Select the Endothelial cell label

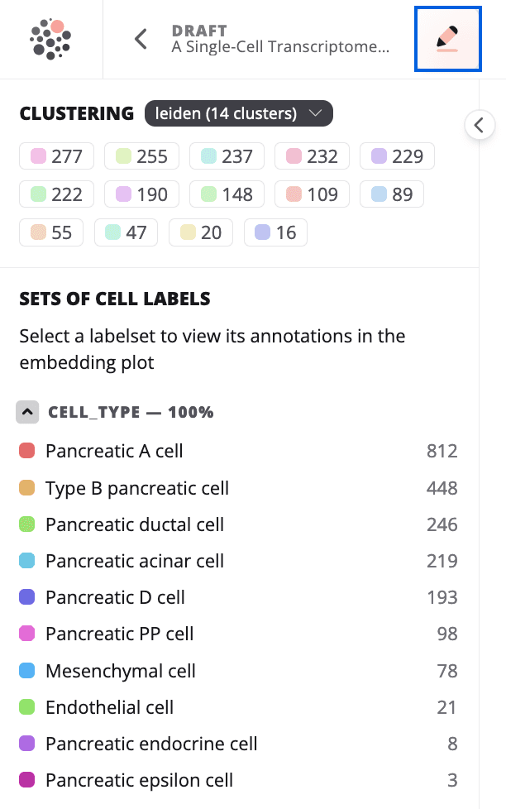(x=108, y=707)
